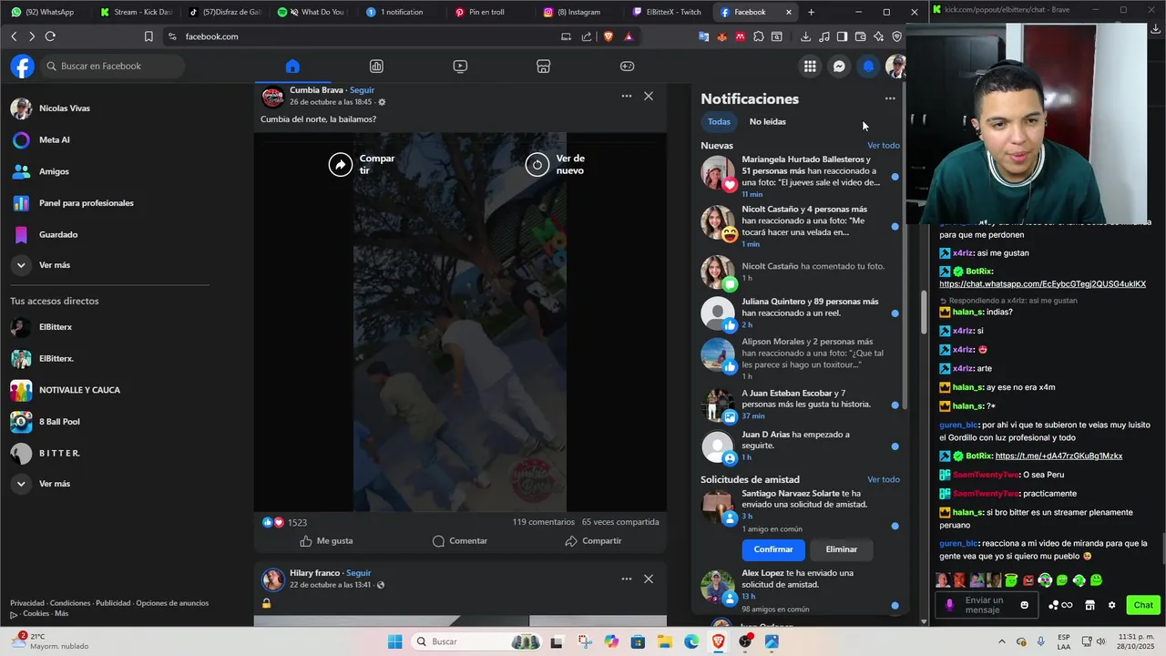Open the 119 comentarios count
This screenshot has width=1166, height=656.
tap(543, 522)
